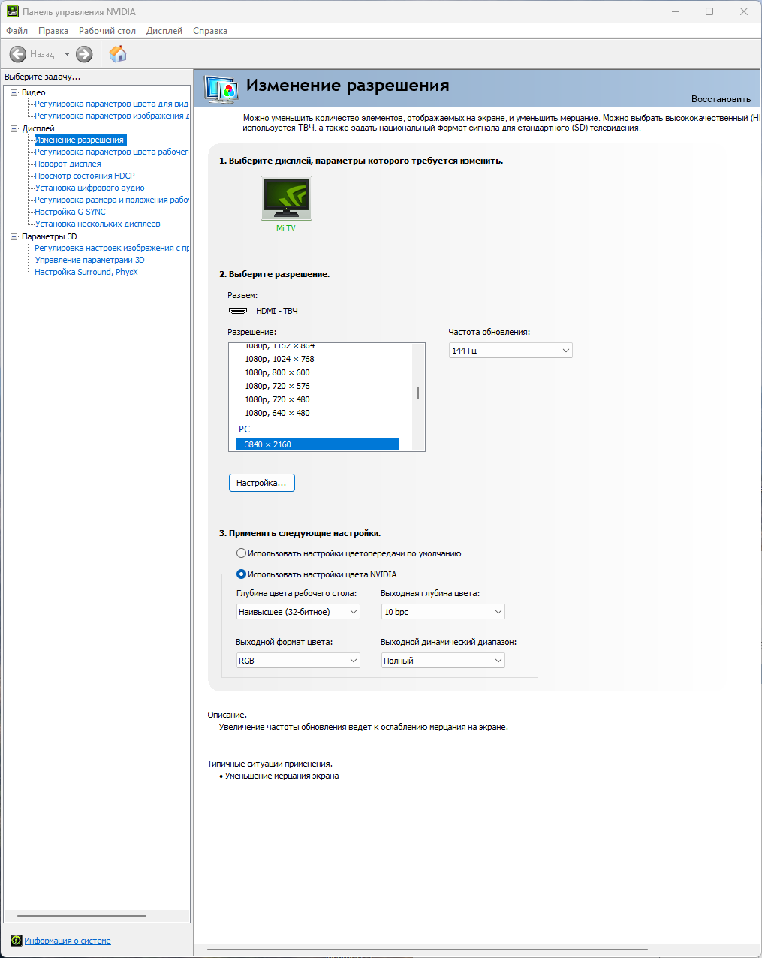Open Установка нескольких дисплеев task
Image resolution: width=762 pixels, height=958 pixels.
pos(98,224)
